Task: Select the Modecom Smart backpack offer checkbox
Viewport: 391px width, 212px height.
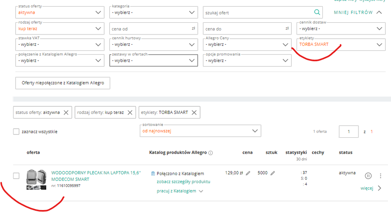Action: [16, 176]
